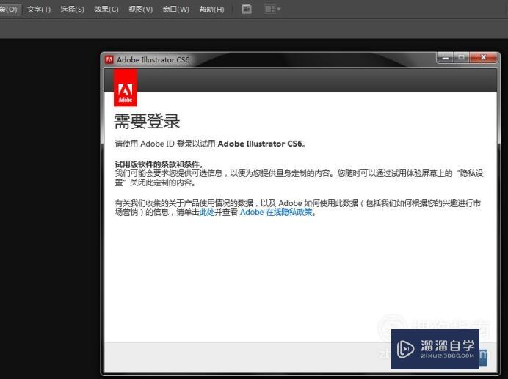This screenshot has height=379, width=508.
Task: Maximize the Adobe Illustrator CS6 dialog
Action: pos(461,58)
